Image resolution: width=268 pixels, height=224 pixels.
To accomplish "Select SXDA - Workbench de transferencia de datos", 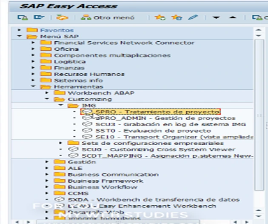I will pyautogui.click(x=147, y=200).
